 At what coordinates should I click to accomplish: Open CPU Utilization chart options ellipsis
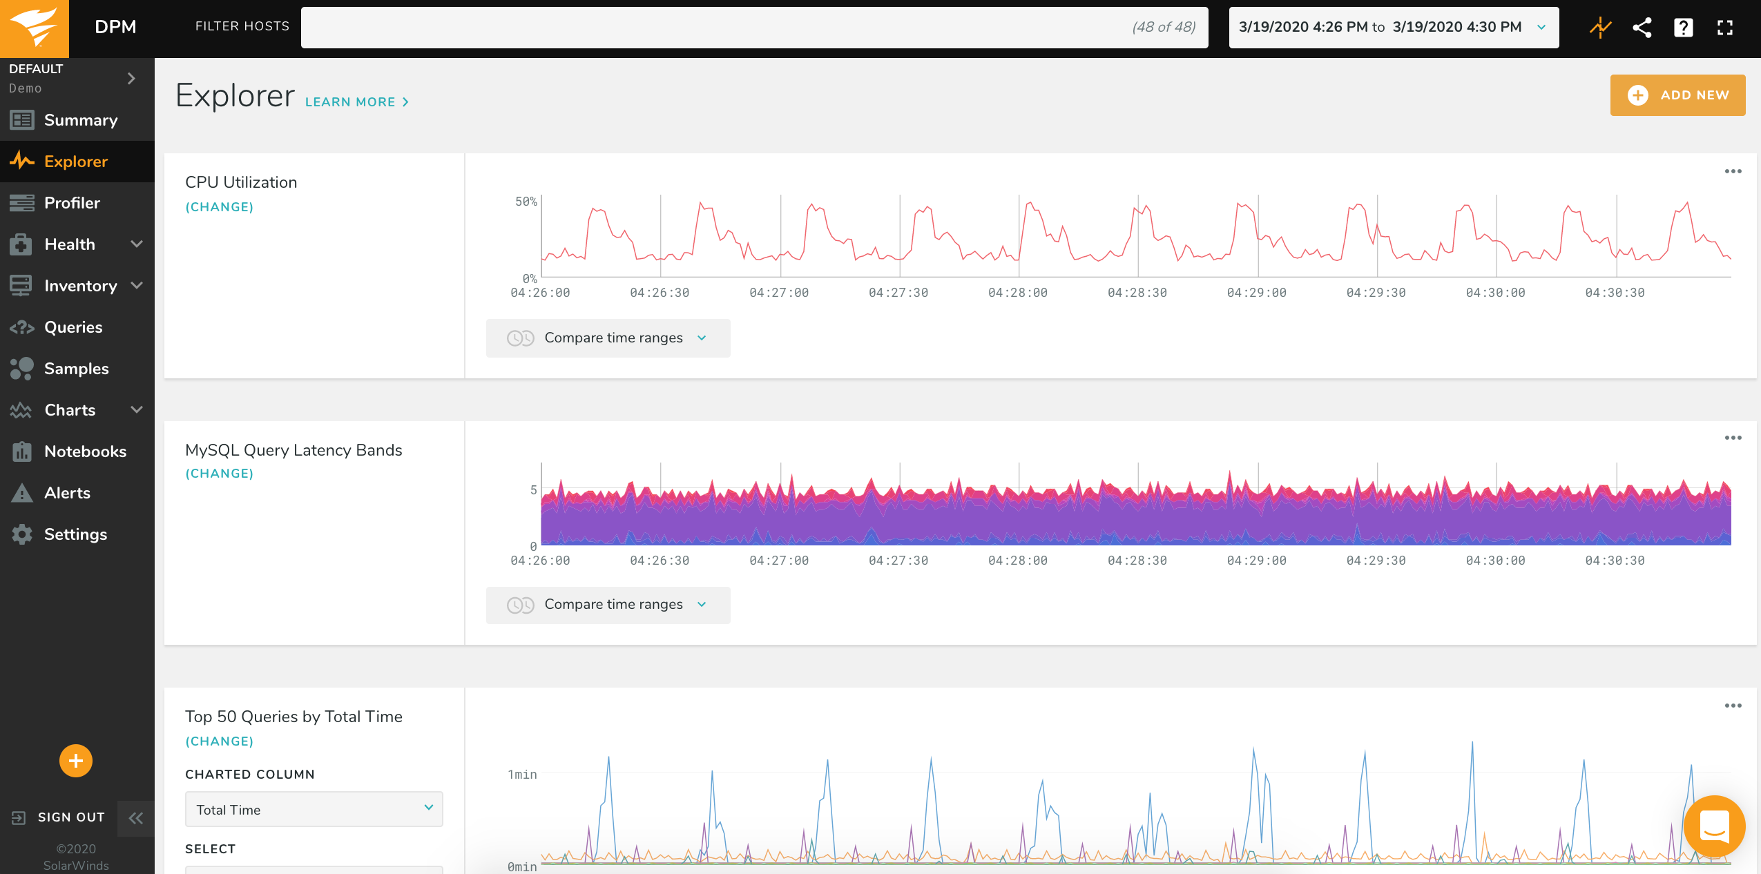click(x=1733, y=171)
